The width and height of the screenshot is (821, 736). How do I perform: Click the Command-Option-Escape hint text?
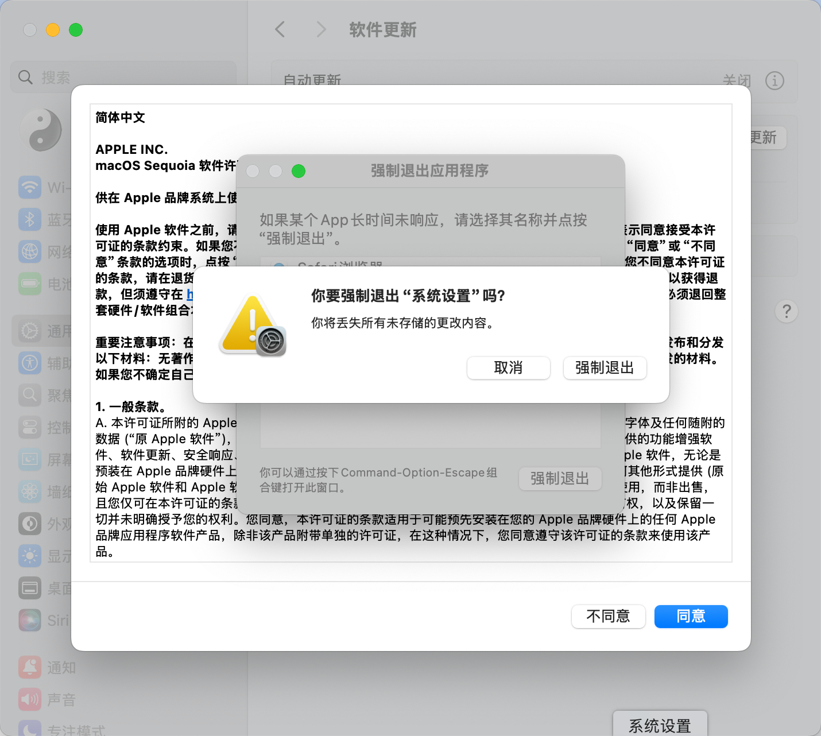(378, 481)
